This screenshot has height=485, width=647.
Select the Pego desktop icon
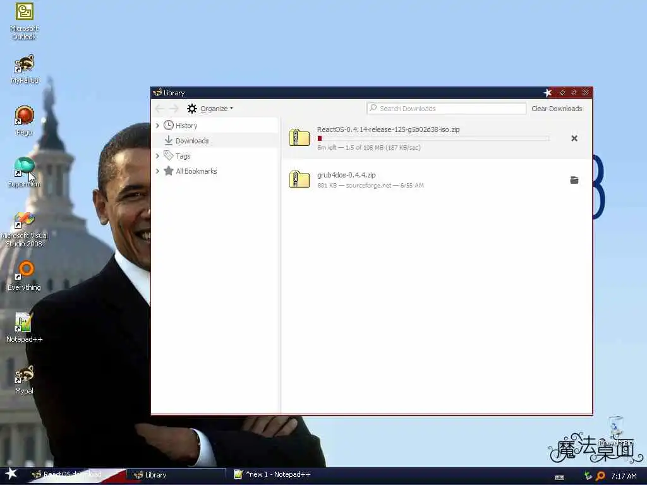25,121
